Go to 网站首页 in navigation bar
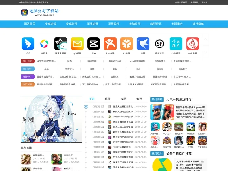Screen dimensions: 228x171 [x=29, y=24]
